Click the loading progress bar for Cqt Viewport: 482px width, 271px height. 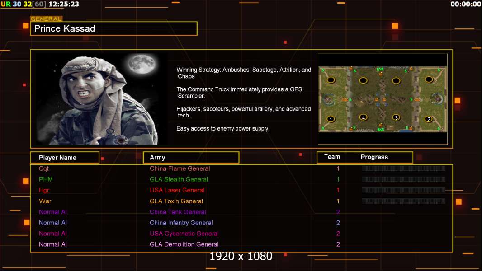[403, 168]
